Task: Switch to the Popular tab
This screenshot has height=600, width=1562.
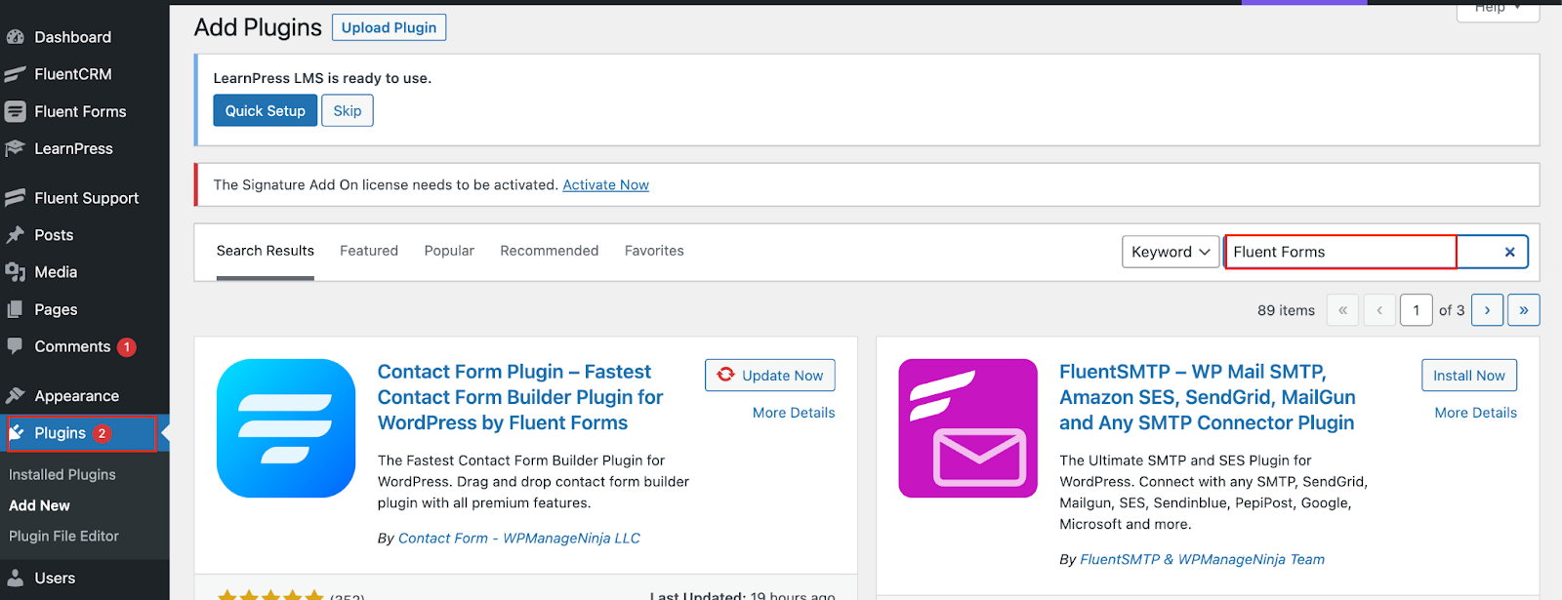Action: [449, 251]
